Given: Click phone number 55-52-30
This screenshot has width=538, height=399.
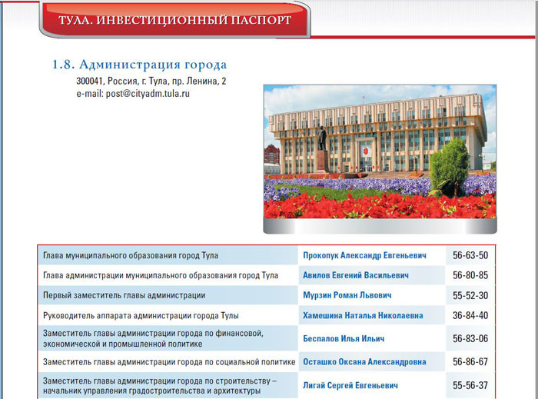Looking at the screenshot, I should [470, 295].
